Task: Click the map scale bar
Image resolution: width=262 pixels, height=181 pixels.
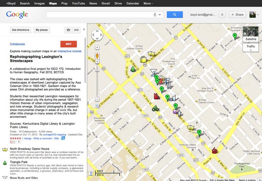Action: (x=107, y=173)
